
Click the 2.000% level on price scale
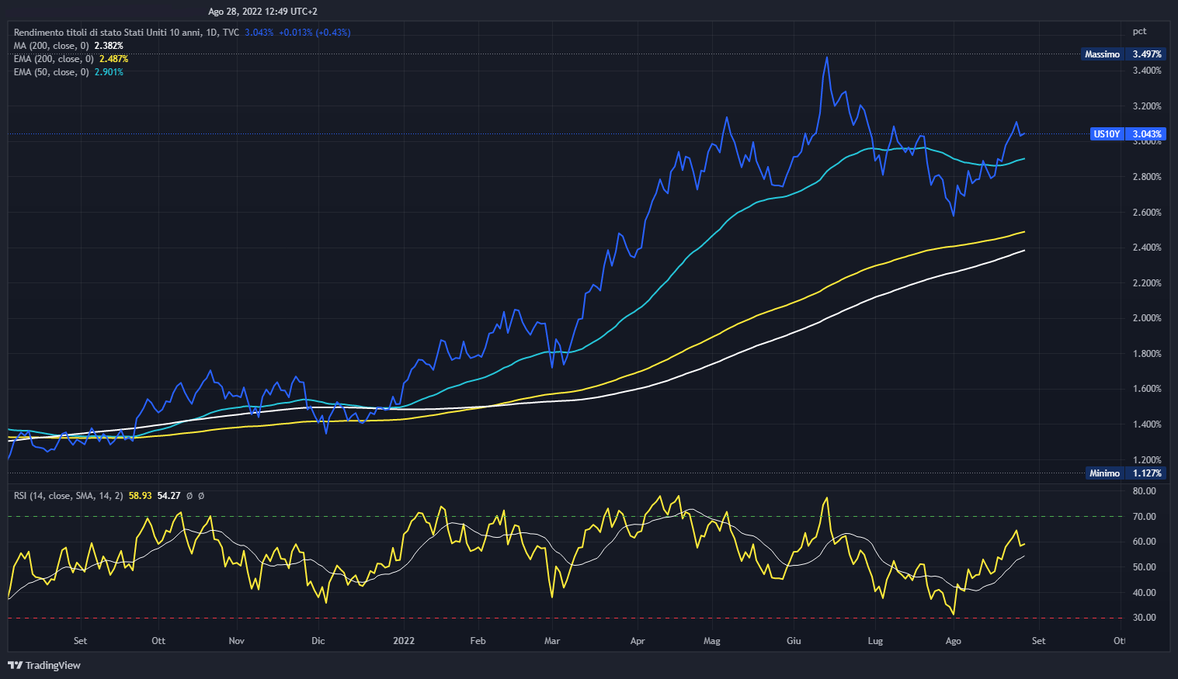1147,318
